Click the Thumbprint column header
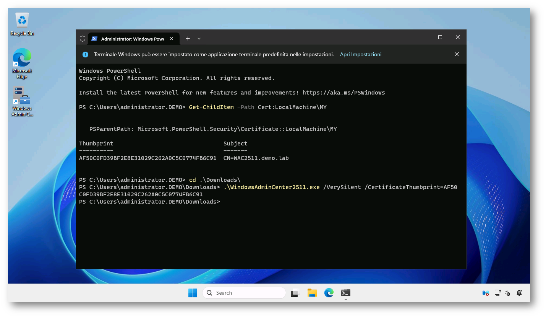Image resolution: width=546 pixels, height=318 pixels. coord(96,144)
